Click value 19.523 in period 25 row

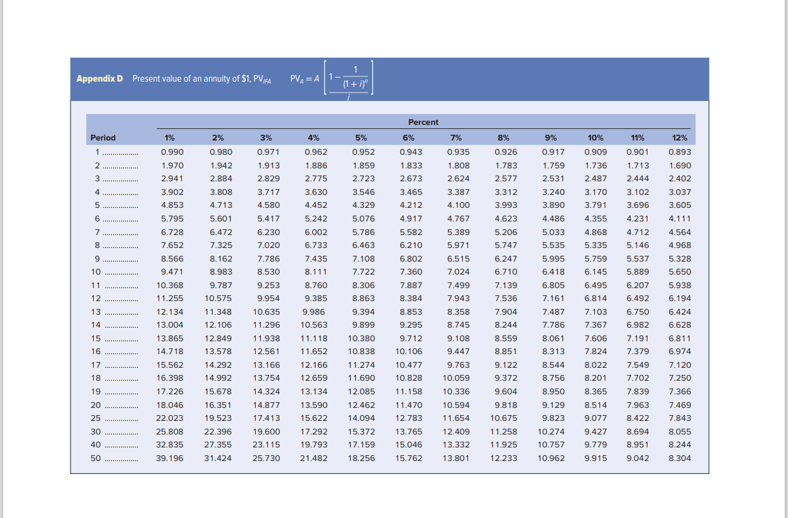[x=219, y=418]
